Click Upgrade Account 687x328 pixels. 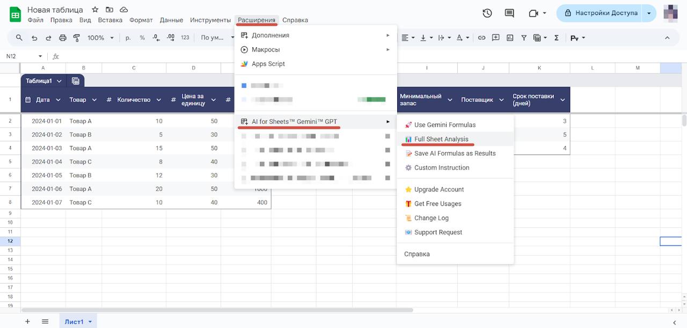point(455,189)
